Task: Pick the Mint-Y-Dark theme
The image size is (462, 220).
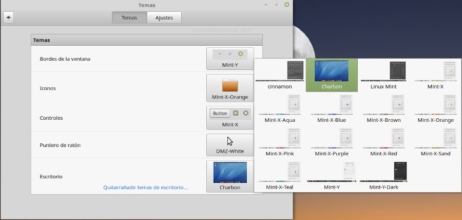Action: 383,175
